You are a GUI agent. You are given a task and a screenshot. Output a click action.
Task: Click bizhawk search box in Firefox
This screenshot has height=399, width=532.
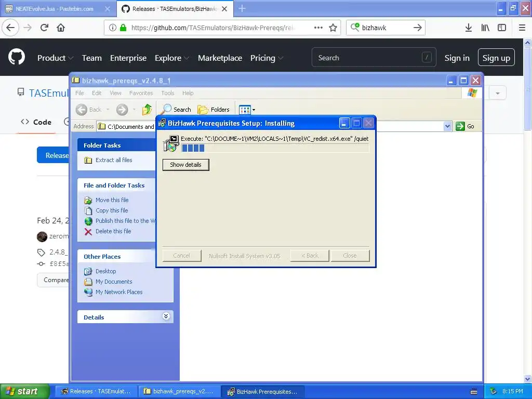(x=385, y=28)
